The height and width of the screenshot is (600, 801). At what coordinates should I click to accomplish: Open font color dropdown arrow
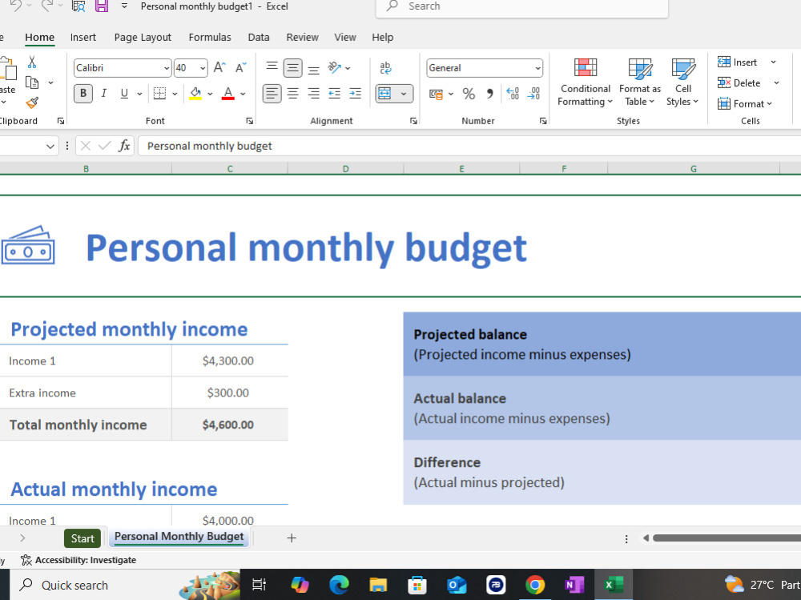(243, 94)
